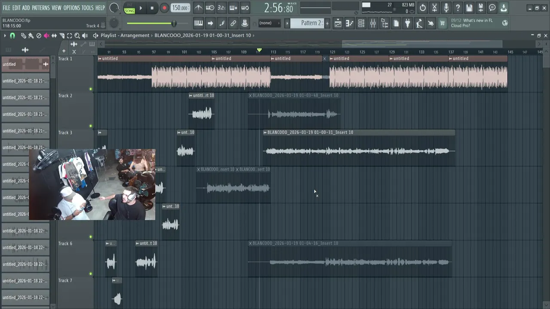
Task: Open the EDIT menu
Action: pos(16,8)
